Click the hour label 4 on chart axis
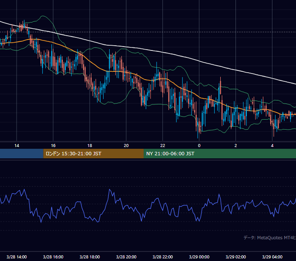 click(x=272, y=146)
